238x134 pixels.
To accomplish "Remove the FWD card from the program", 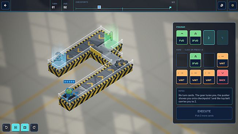I will pos(182,37).
